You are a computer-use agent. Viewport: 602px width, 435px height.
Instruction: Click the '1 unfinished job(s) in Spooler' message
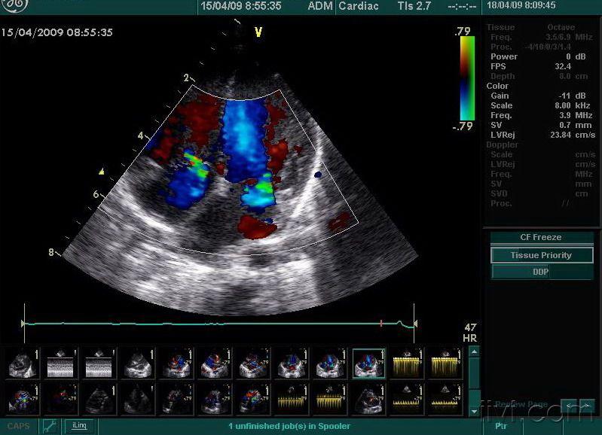pos(289,426)
